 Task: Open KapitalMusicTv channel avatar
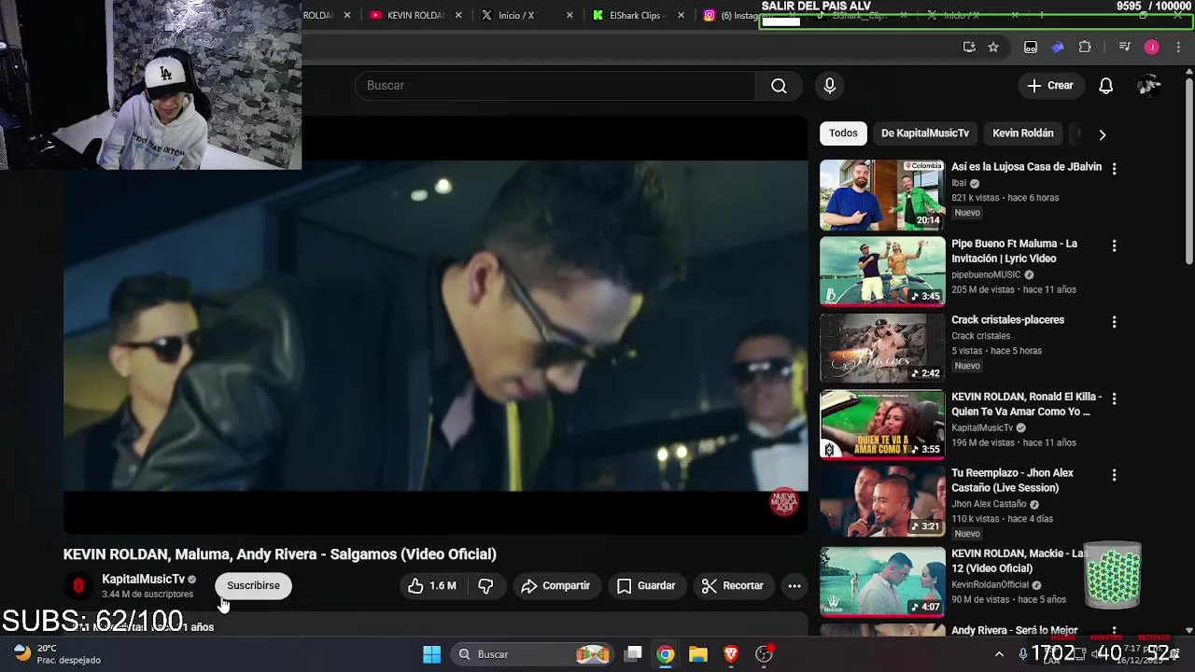click(78, 586)
